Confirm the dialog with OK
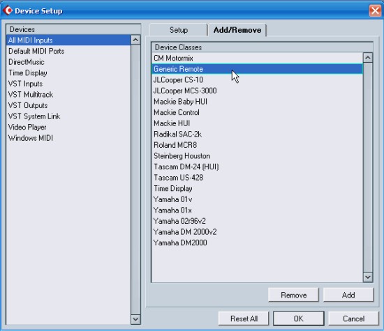 coord(299,318)
